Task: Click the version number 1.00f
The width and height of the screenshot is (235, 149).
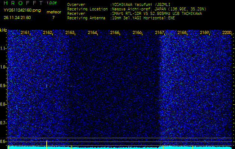Action: point(52,3)
